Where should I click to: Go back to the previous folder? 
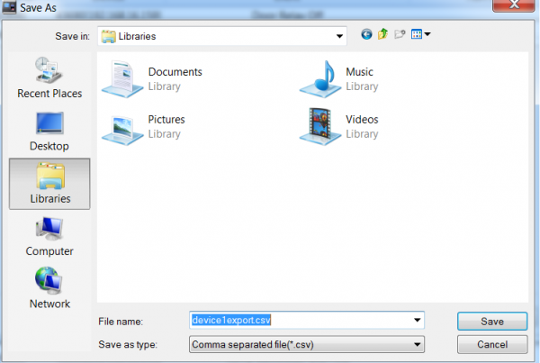(366, 35)
